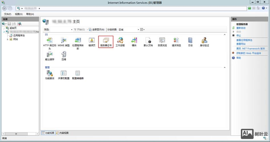Click the save icon in 连接 toolbar

tap(9, 24)
